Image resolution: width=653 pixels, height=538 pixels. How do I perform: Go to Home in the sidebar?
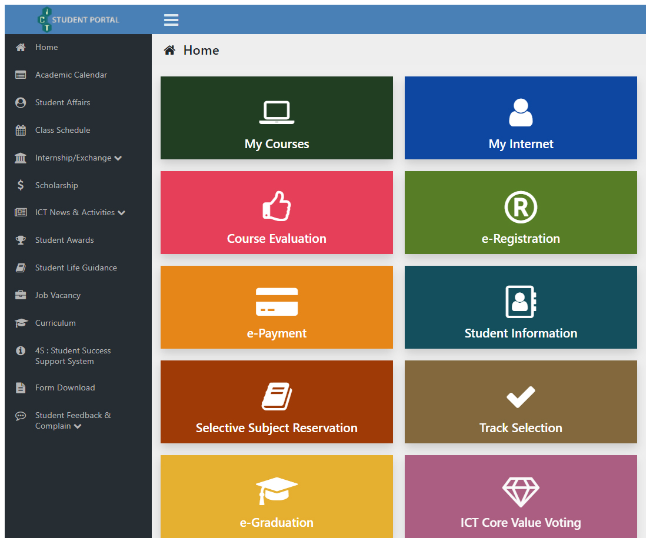pos(46,47)
